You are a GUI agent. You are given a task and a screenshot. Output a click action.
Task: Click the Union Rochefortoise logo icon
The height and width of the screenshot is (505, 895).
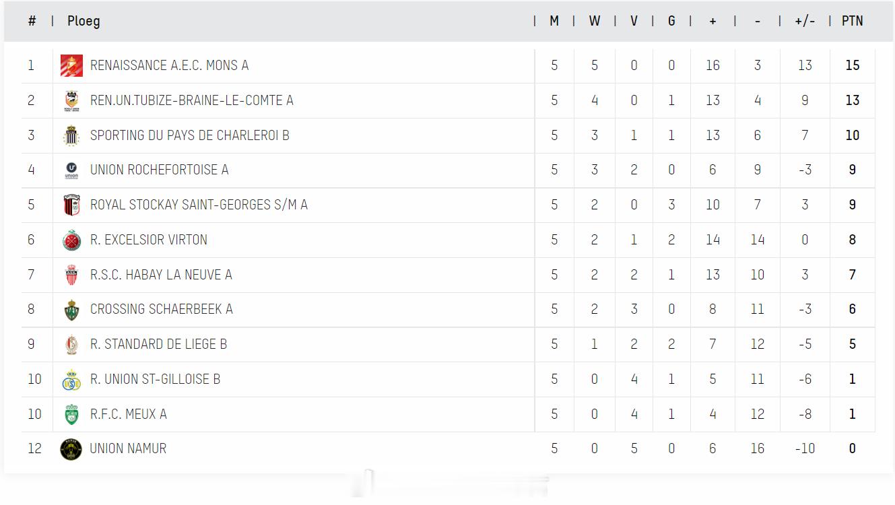click(71, 170)
